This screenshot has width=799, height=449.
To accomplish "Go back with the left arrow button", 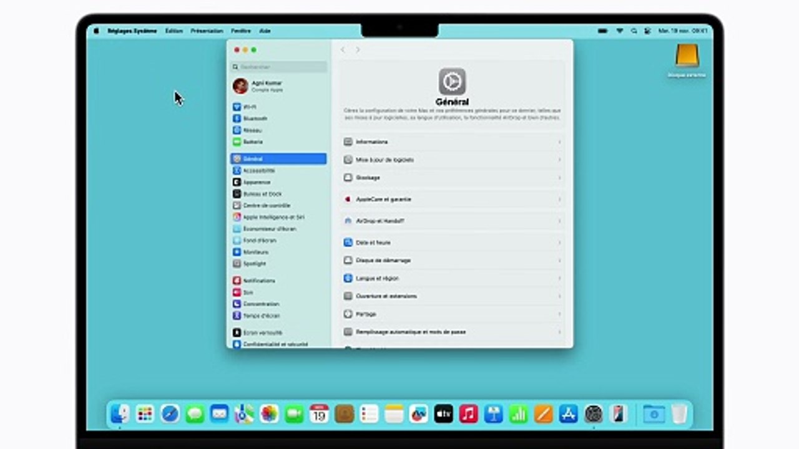I will point(343,50).
